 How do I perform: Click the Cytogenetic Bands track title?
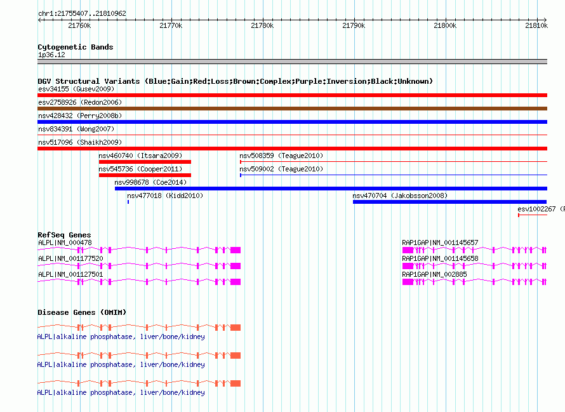point(76,47)
